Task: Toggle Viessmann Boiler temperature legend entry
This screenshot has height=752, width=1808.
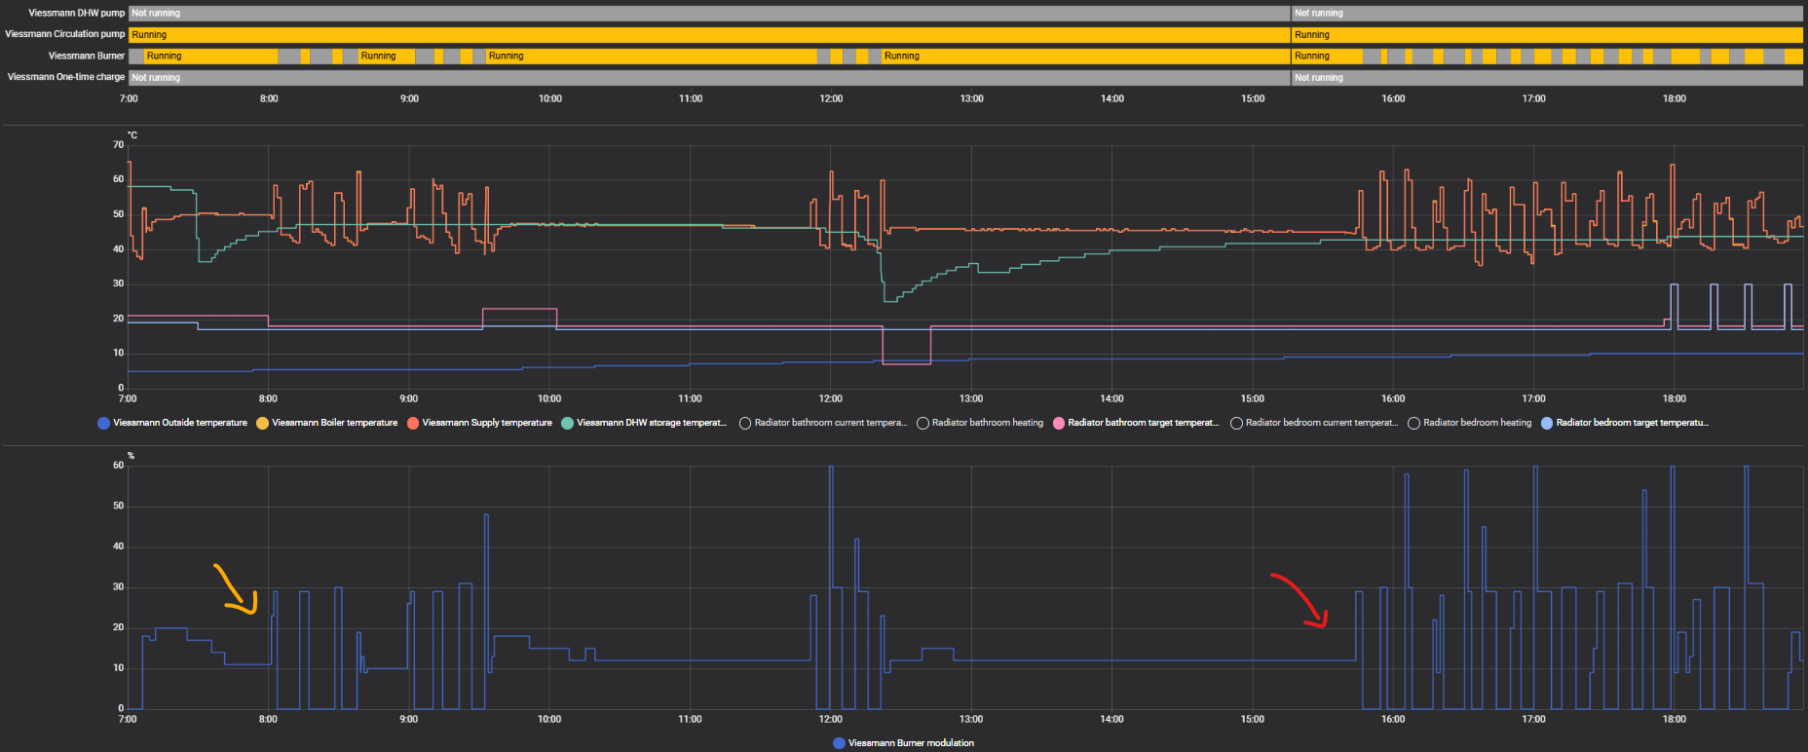Action: point(326,423)
